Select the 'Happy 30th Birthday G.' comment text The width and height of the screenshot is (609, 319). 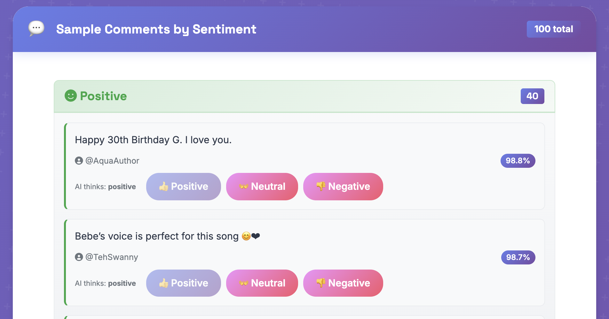coord(153,140)
